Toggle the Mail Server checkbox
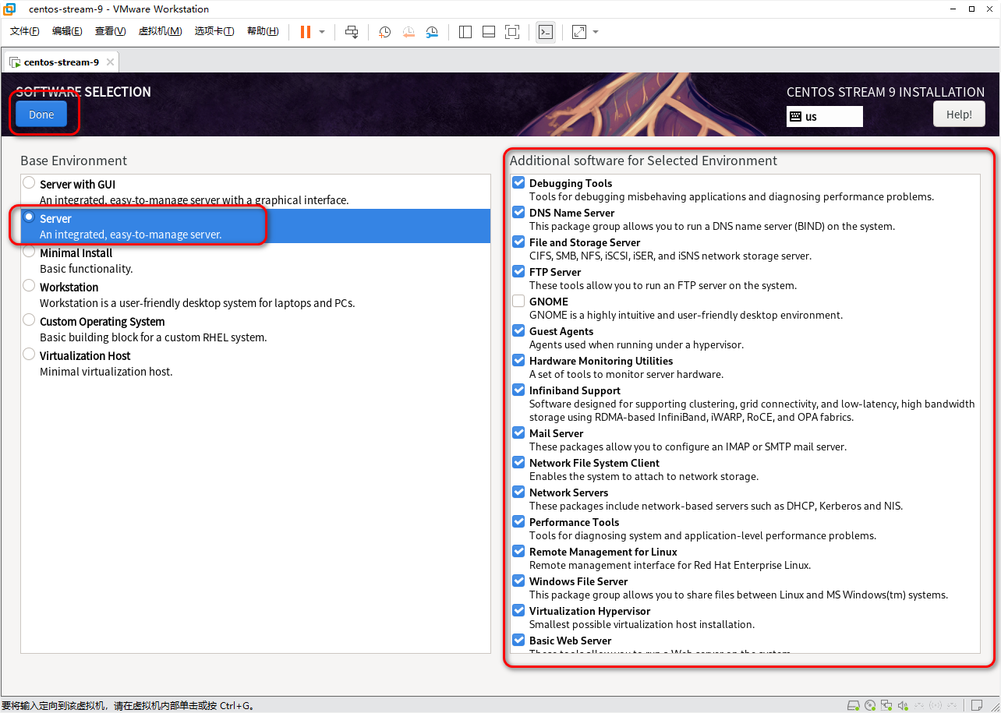The image size is (1001, 713). (x=518, y=432)
